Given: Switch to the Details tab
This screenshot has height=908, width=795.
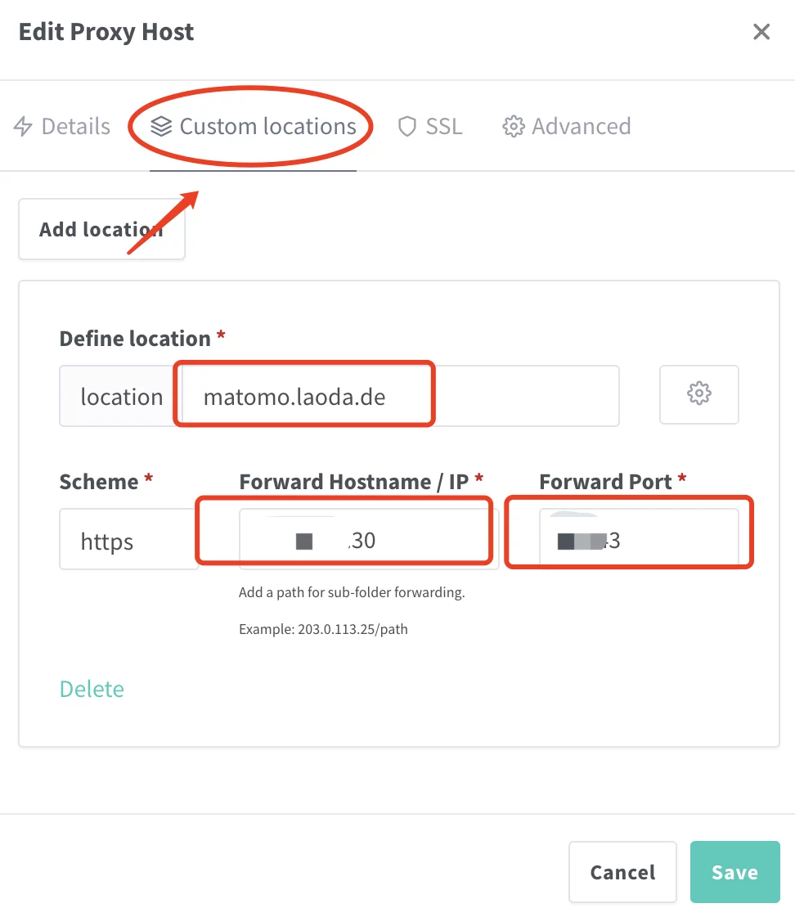Looking at the screenshot, I should 75,127.
